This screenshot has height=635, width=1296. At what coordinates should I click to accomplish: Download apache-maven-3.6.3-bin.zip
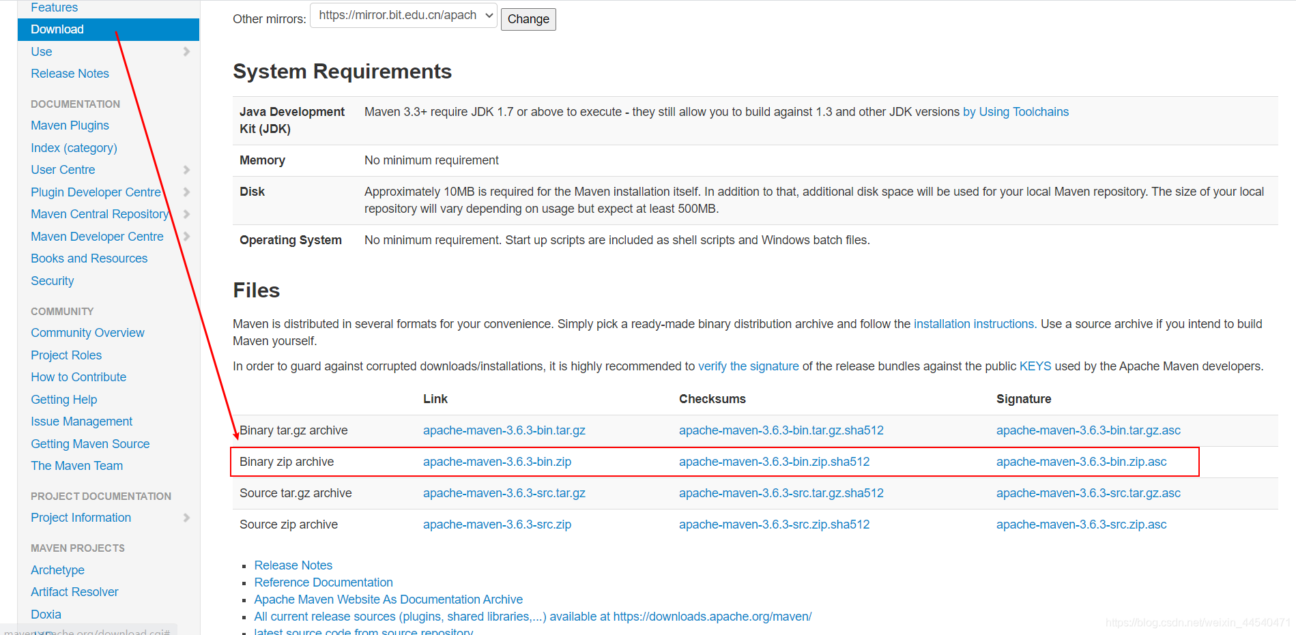pyautogui.click(x=497, y=462)
